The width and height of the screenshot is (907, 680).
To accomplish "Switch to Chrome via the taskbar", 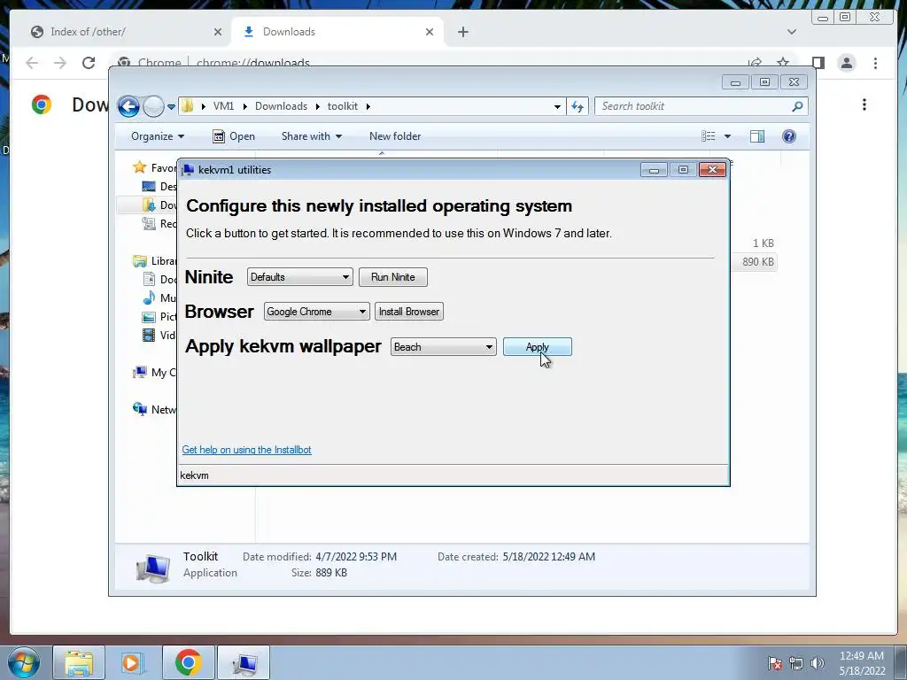I will (188, 662).
